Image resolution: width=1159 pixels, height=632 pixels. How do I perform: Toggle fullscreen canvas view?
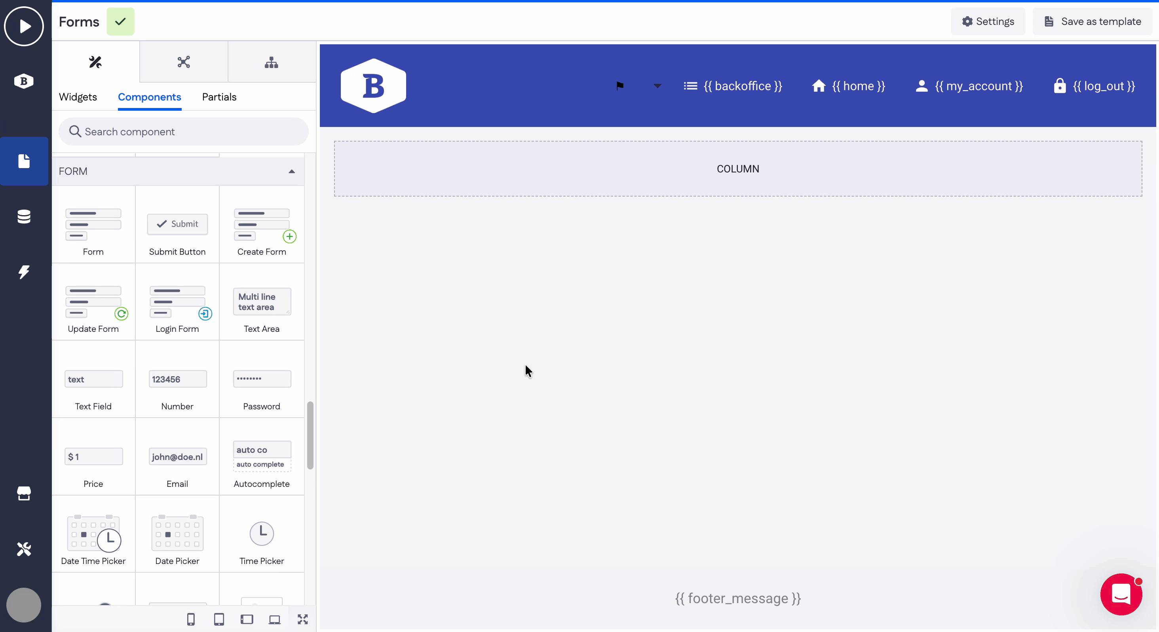[x=303, y=619]
